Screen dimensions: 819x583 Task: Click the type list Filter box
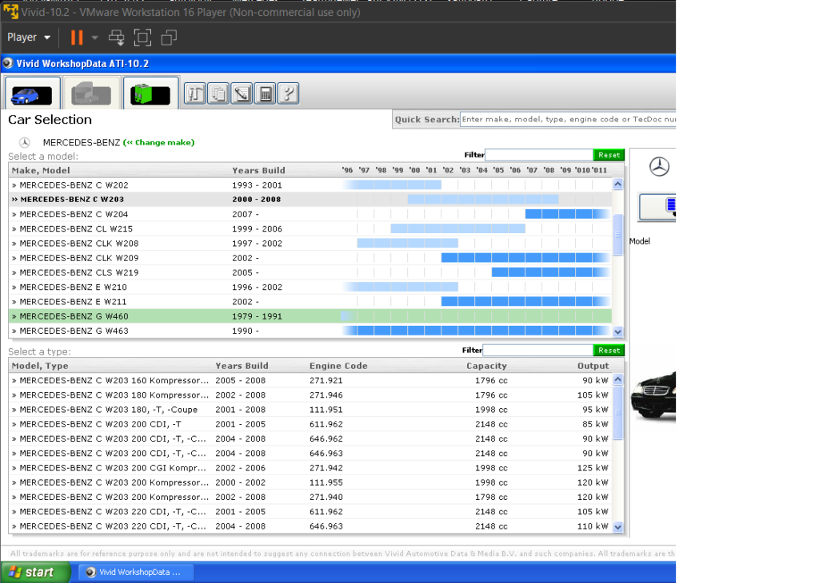point(538,351)
